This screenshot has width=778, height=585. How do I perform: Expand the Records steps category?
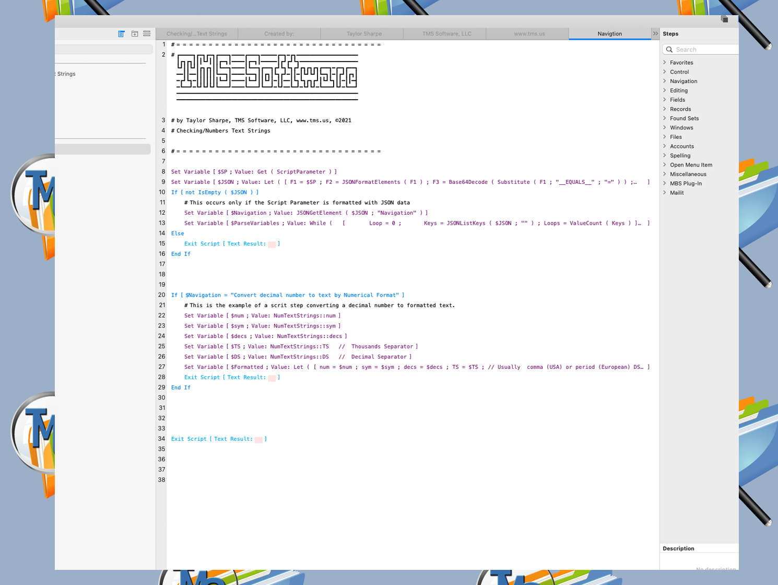pyautogui.click(x=665, y=109)
